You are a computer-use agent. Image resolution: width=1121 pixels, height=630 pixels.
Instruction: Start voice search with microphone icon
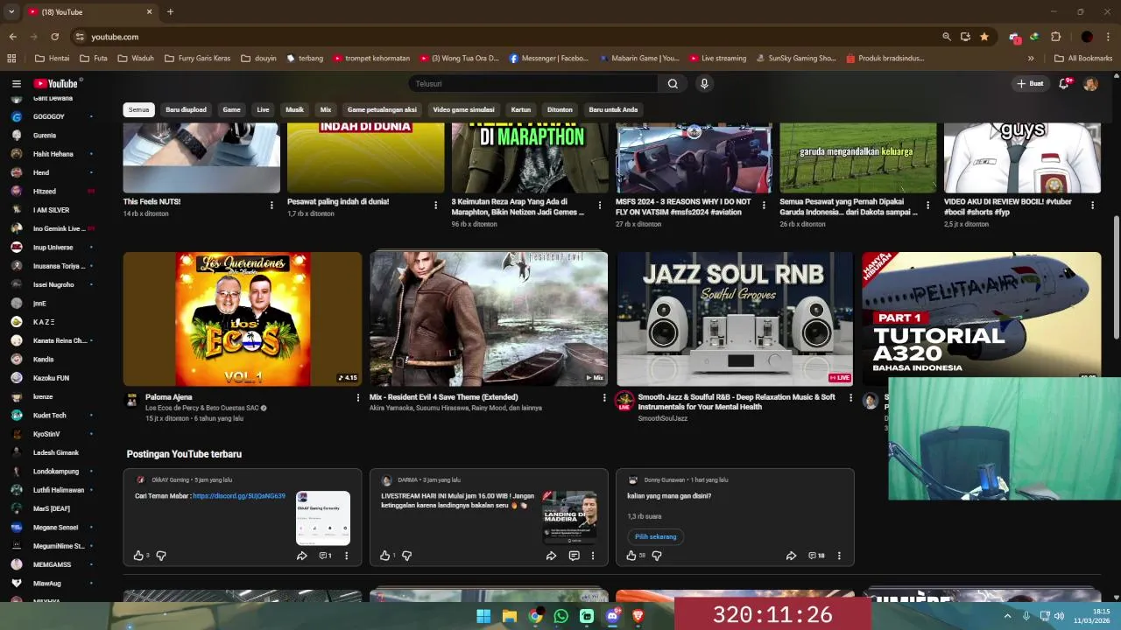704,84
